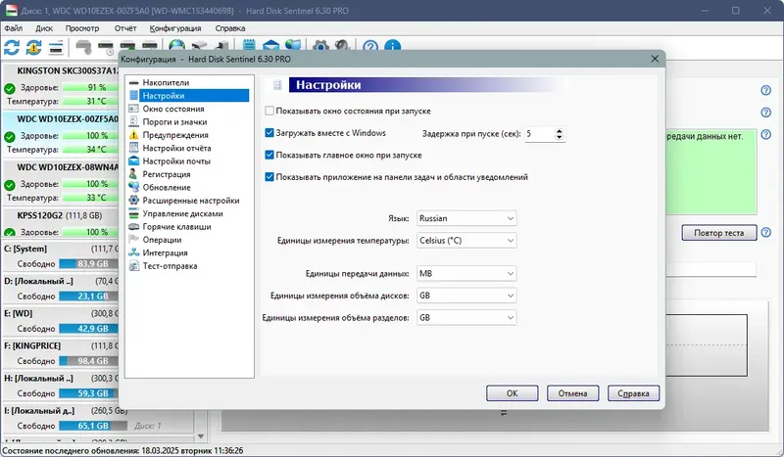
Task: Click the Отмена button
Action: click(x=572, y=393)
